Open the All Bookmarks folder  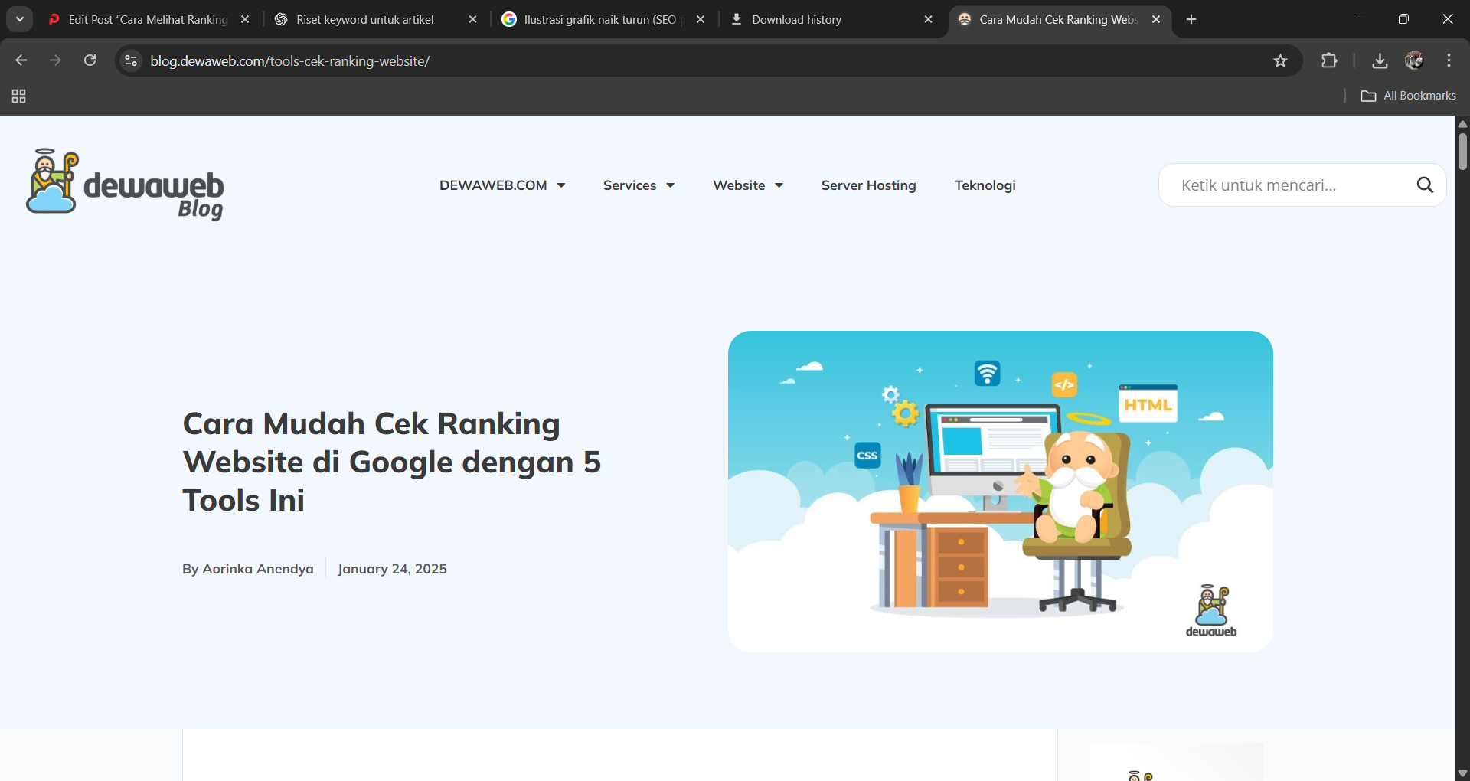[1409, 96]
